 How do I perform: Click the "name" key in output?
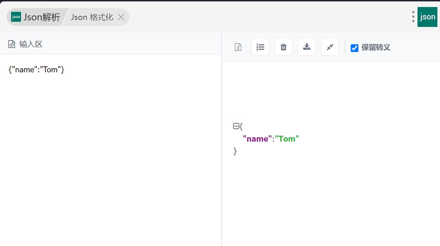click(257, 139)
